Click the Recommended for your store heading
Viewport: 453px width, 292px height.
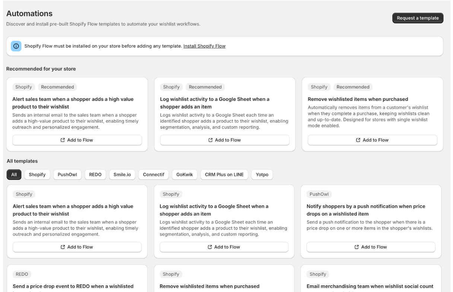pos(41,69)
